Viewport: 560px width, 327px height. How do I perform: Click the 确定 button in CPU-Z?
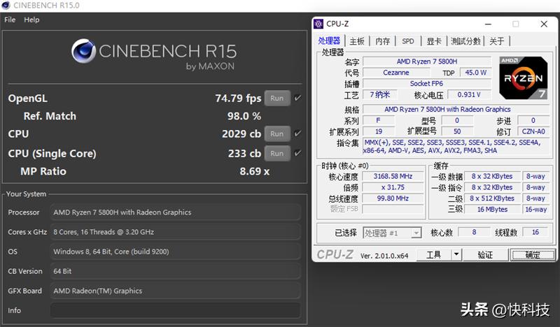pyautogui.click(x=533, y=254)
